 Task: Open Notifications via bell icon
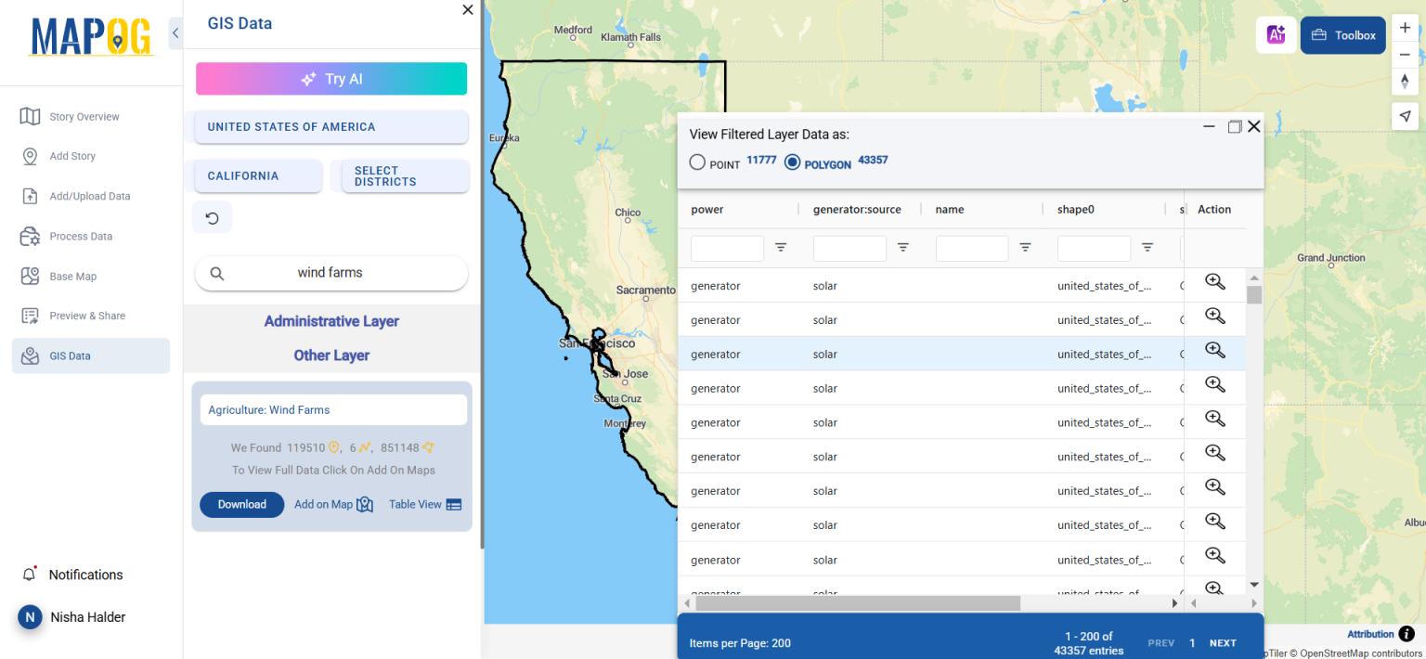(32, 575)
